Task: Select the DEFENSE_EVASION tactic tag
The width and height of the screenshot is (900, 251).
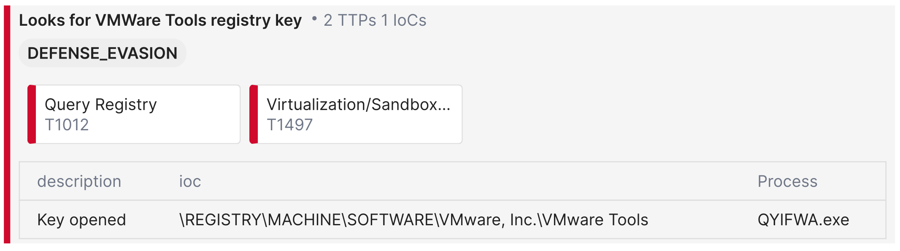Action: [103, 53]
